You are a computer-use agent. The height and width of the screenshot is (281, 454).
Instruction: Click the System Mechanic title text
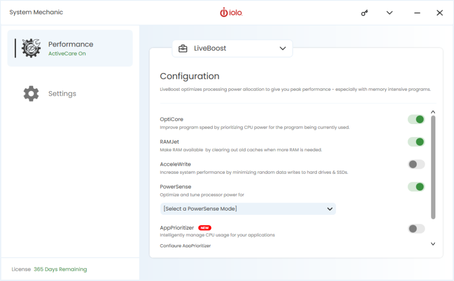(x=36, y=12)
